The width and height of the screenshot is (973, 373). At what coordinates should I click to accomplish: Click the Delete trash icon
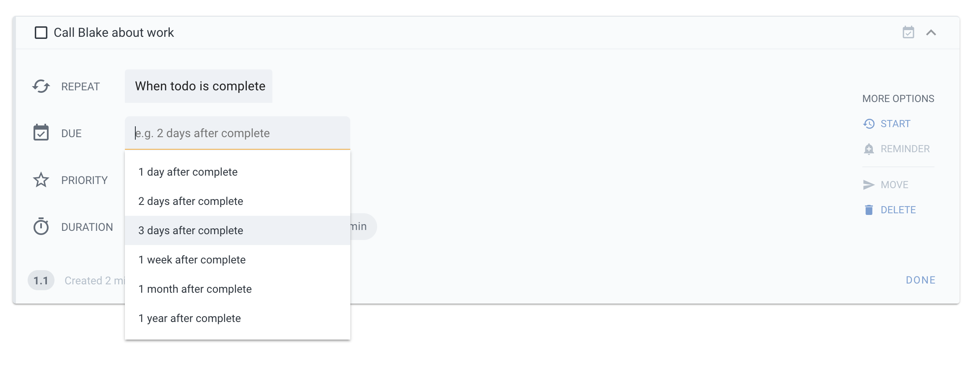(x=868, y=209)
